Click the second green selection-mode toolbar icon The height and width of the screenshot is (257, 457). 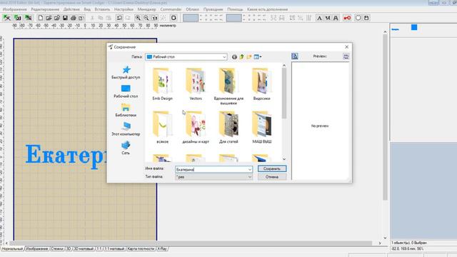point(17,18)
